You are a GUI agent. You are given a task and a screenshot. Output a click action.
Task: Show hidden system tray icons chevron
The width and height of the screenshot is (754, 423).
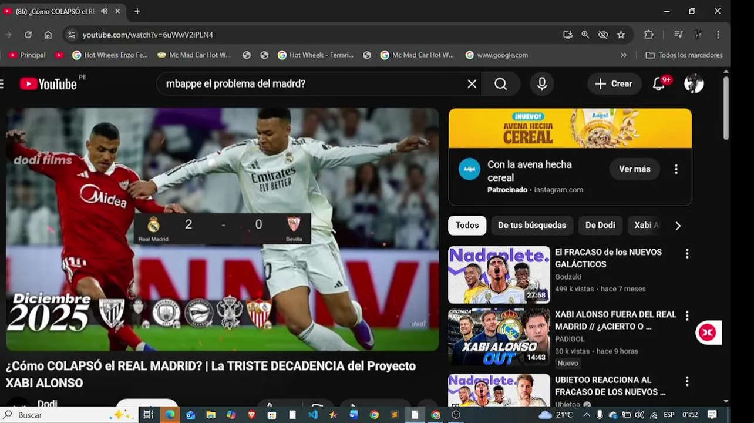[x=586, y=415]
